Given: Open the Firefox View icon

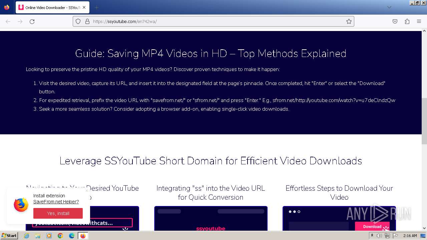Looking at the screenshot, I should [7, 7].
